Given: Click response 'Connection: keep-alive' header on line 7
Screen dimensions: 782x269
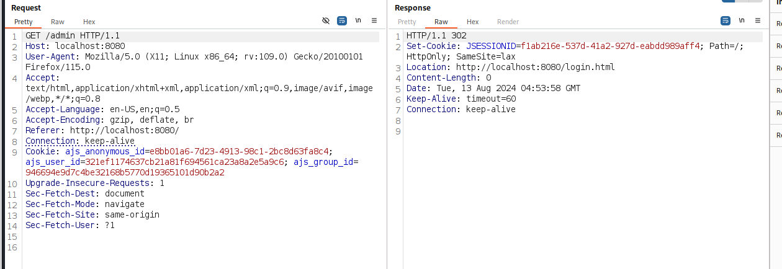Looking at the screenshot, I should coord(461,109).
